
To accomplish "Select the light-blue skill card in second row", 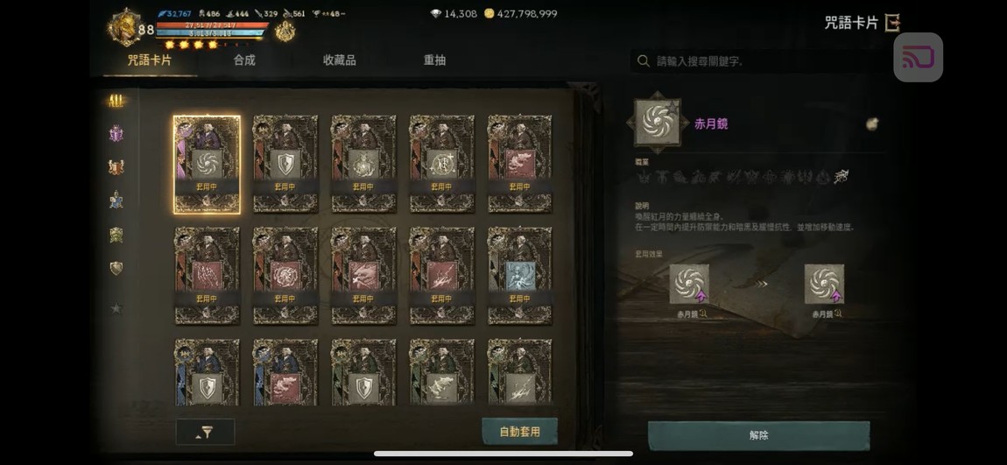I will point(519,276).
